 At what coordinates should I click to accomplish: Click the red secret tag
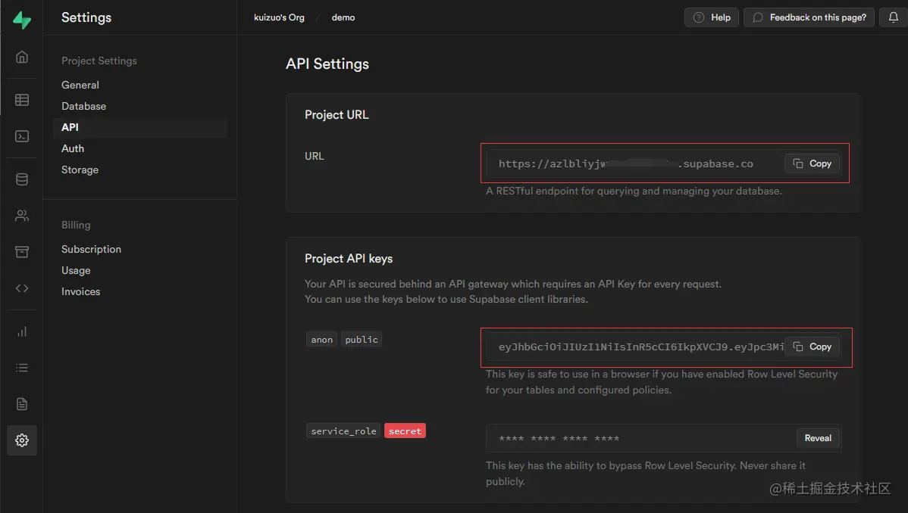(x=405, y=431)
